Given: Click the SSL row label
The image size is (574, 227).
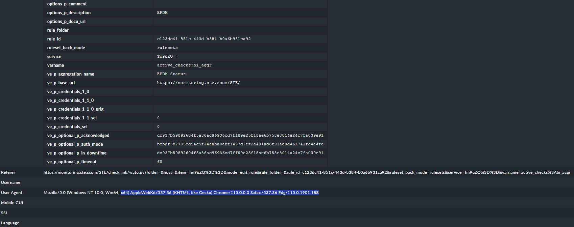Looking at the screenshot, I should (4, 213).
